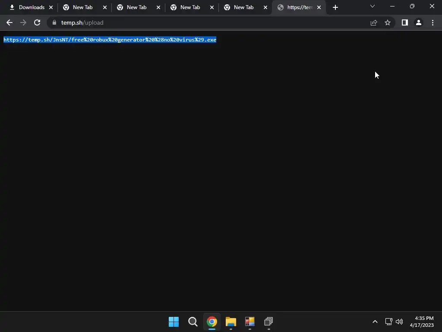The image size is (442, 332).
Task: Expand the tab search dropdown
Action: tap(373, 6)
